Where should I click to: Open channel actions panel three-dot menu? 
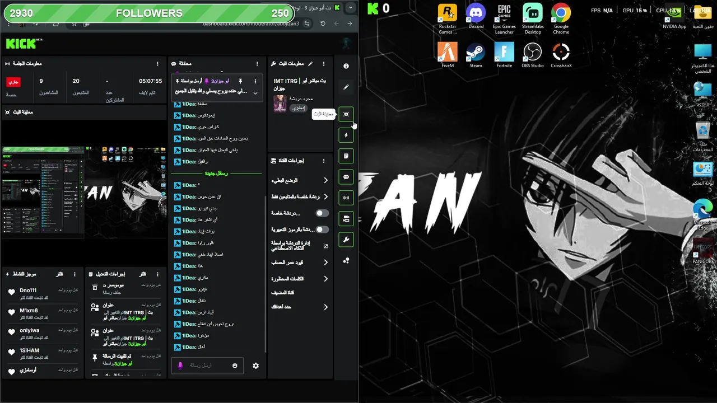pyautogui.click(x=323, y=161)
